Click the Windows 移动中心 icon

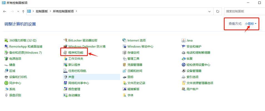124,47
